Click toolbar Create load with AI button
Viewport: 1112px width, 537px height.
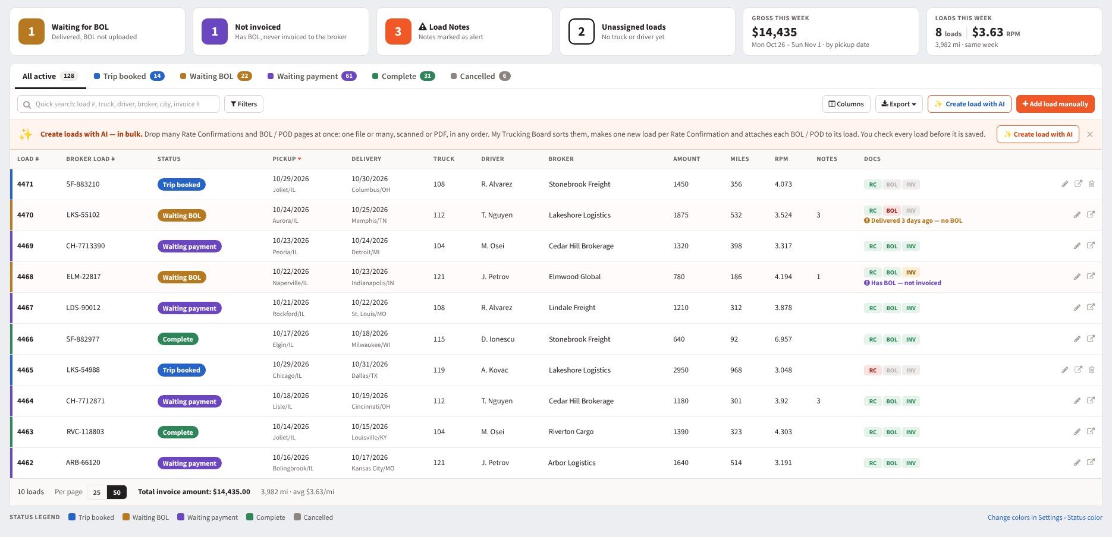969,104
